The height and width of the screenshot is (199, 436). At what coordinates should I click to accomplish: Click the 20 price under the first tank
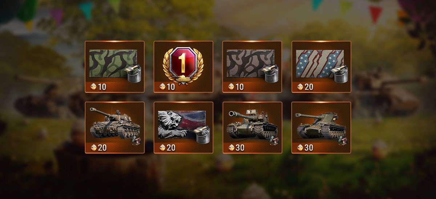pyautogui.click(x=102, y=147)
